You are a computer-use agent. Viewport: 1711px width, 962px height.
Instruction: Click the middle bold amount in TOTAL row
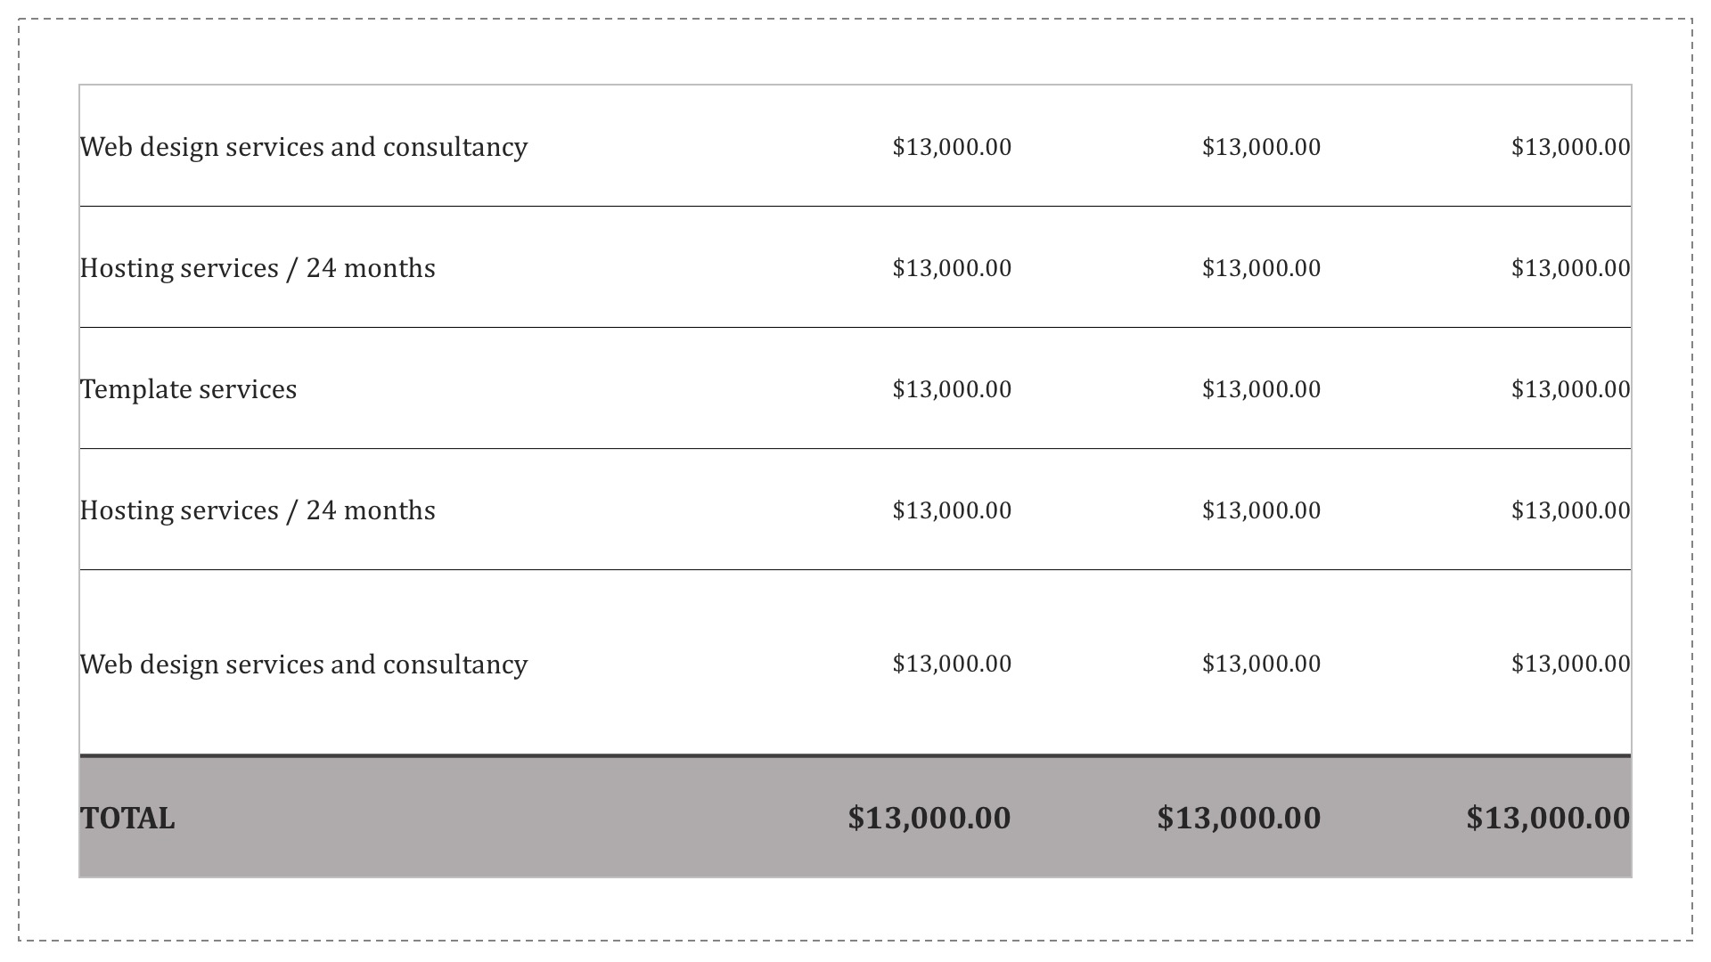tap(1239, 818)
